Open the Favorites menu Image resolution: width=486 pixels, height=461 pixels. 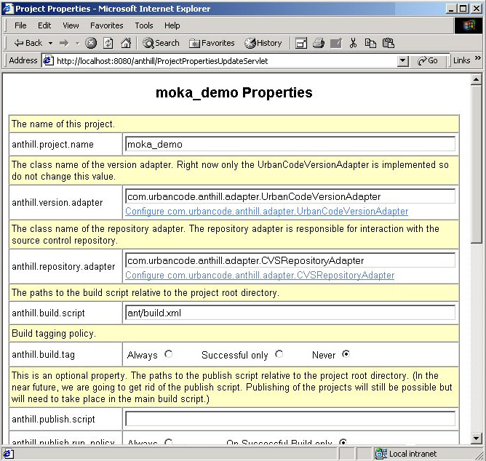[107, 25]
